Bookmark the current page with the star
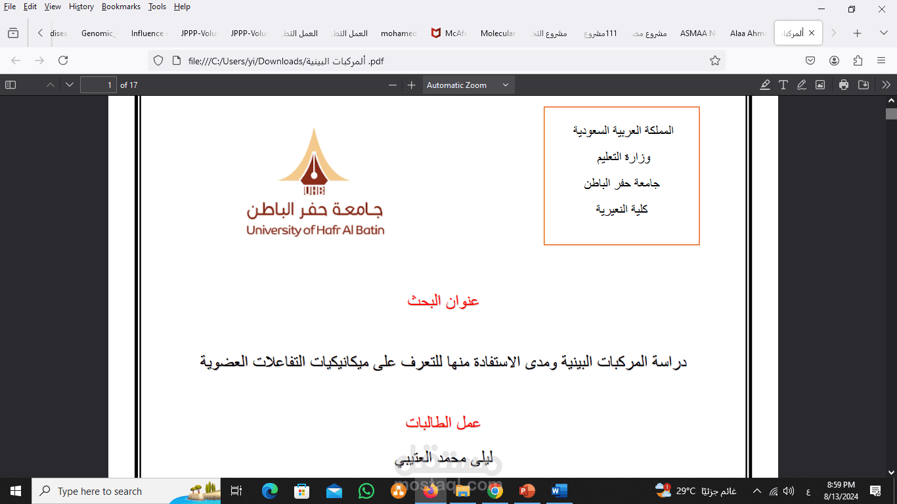897x504 pixels. click(714, 60)
